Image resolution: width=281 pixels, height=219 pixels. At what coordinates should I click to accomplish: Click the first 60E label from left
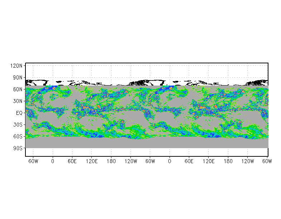(72, 161)
